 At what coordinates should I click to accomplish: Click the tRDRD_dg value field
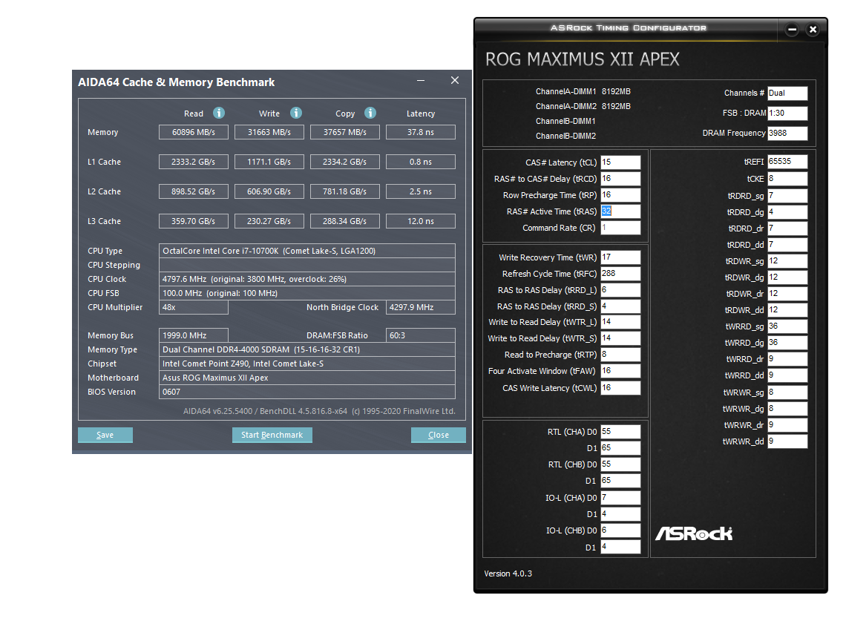(x=787, y=212)
